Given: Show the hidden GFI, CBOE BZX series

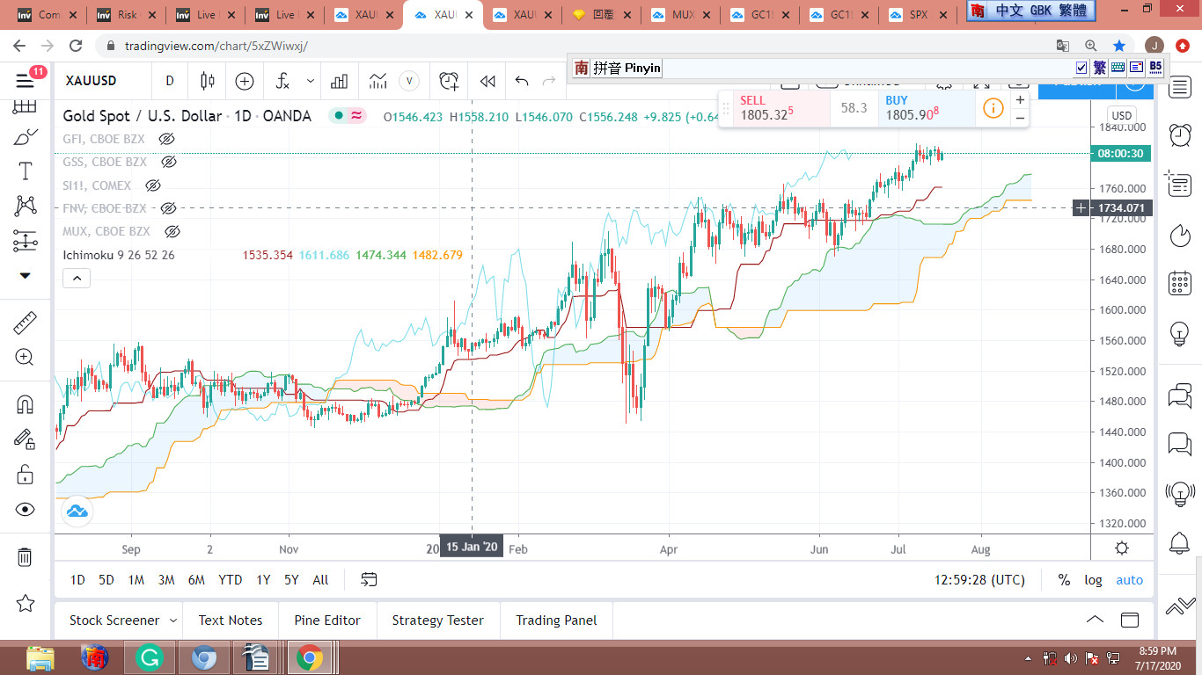Looking at the screenshot, I should click(167, 139).
